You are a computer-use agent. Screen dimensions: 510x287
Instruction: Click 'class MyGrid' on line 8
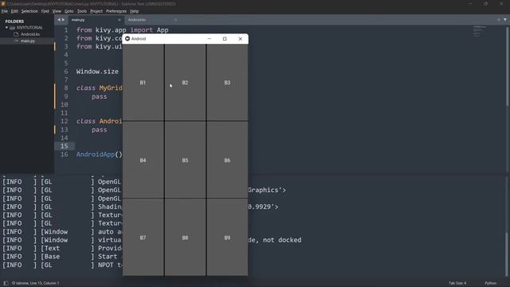point(99,88)
